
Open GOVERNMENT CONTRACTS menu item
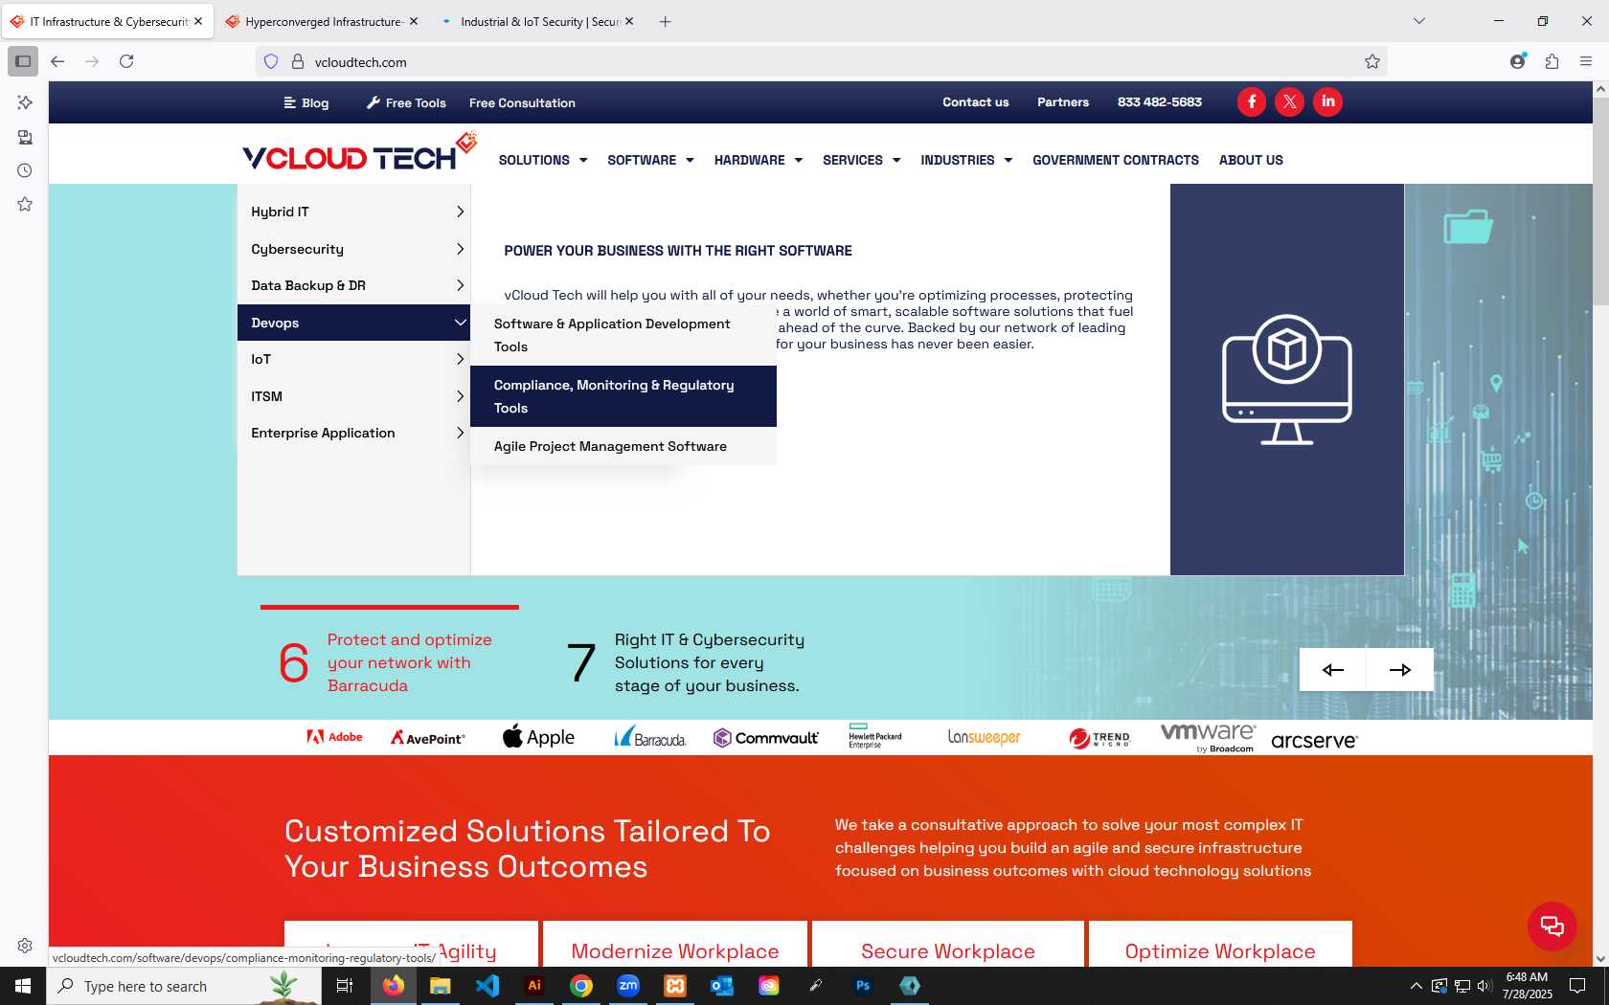click(1116, 160)
